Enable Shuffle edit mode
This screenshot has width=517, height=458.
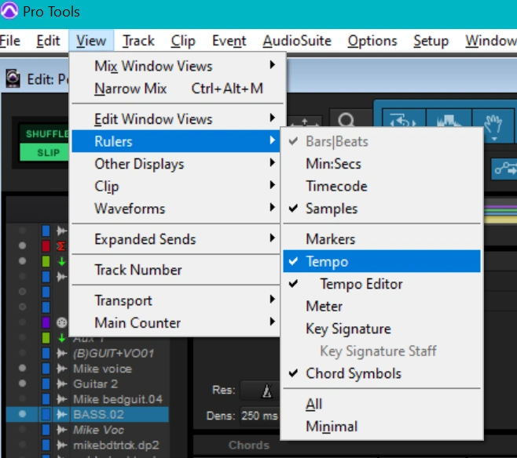(47, 134)
